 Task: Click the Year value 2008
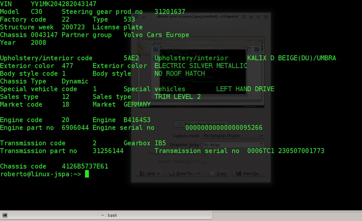[38, 43]
